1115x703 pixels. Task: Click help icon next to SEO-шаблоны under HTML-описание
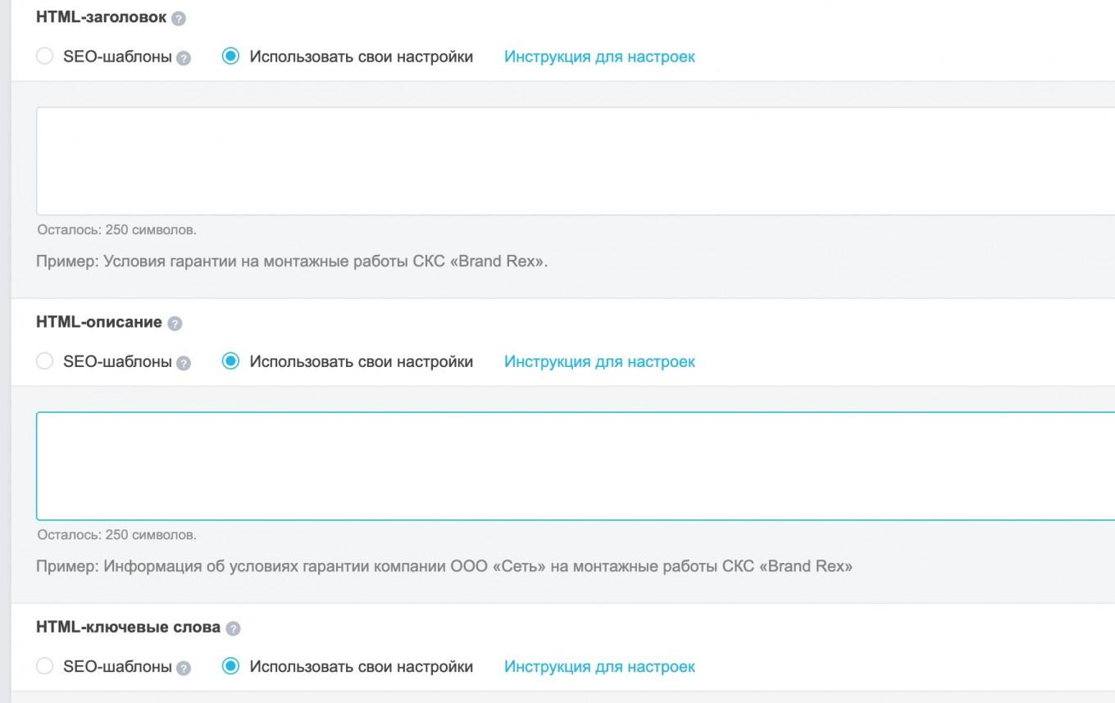184,363
